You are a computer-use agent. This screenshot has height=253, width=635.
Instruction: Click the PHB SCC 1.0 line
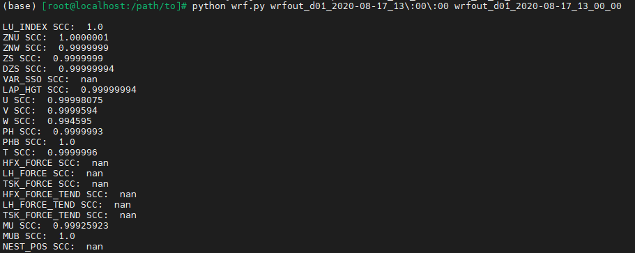[x=39, y=142]
